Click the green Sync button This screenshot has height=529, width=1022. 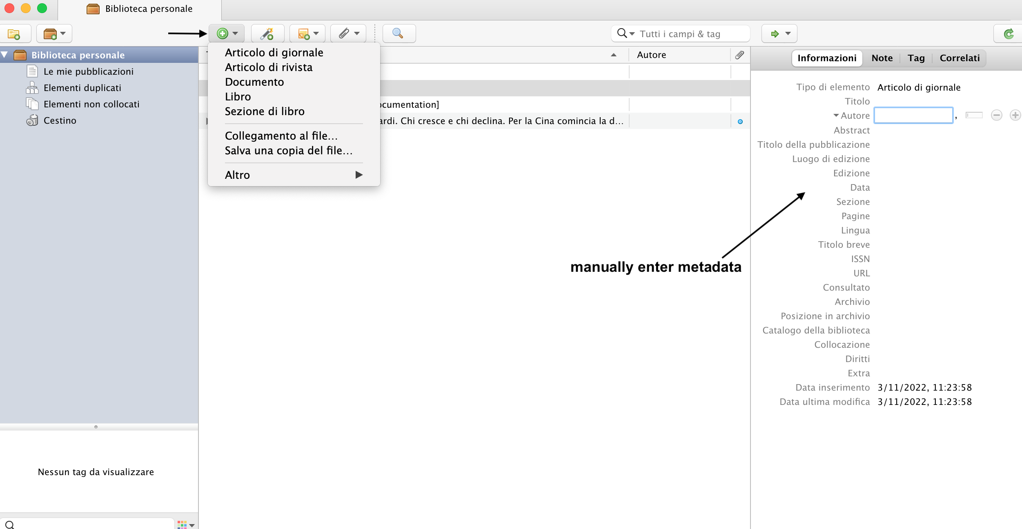coord(1009,34)
